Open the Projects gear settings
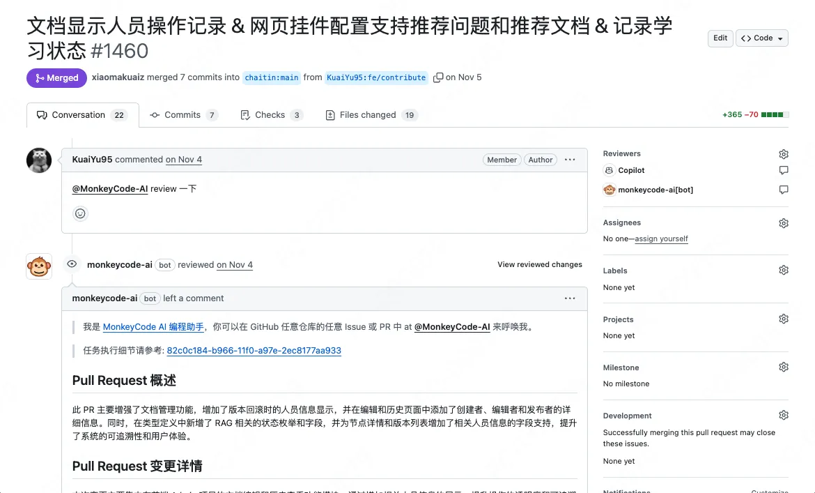The width and height of the screenshot is (815, 493). pos(783,319)
